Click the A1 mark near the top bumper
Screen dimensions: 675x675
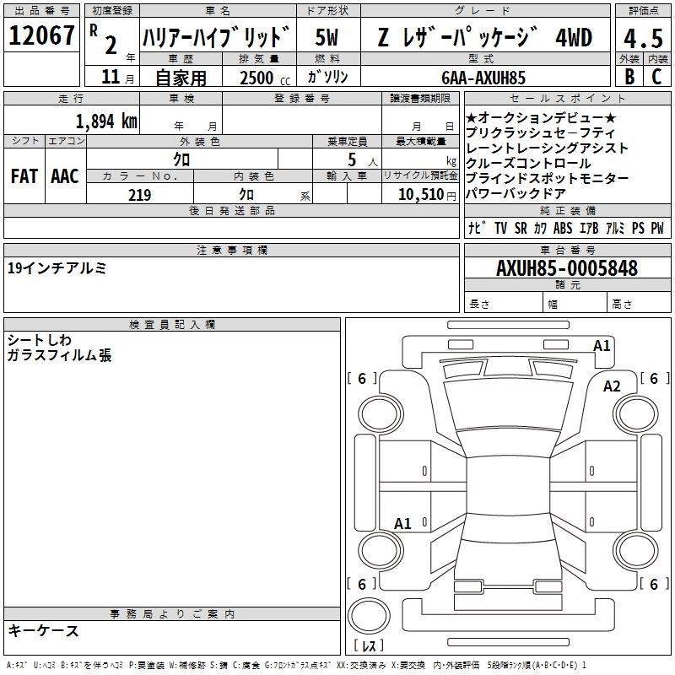click(602, 345)
